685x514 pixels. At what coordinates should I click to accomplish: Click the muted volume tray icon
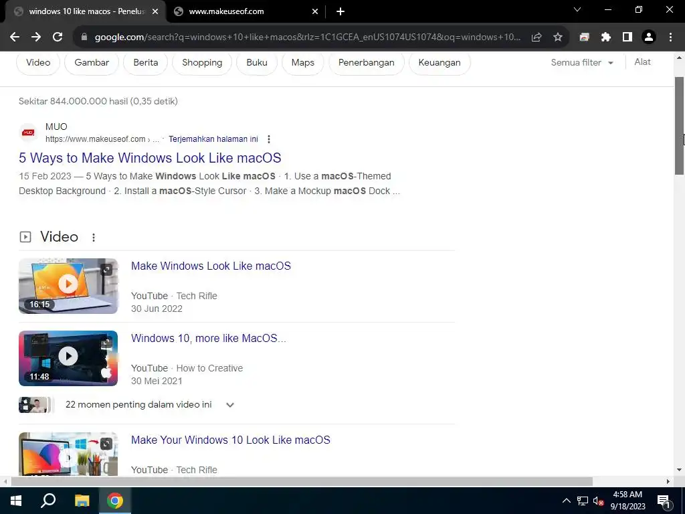coord(598,501)
